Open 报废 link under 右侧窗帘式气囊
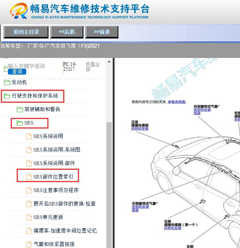The image size is (240, 248). (197, 113)
